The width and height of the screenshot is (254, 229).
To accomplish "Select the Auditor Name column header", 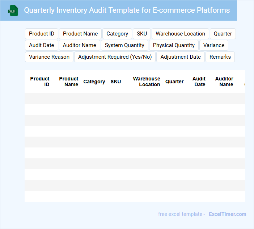I will (x=224, y=82).
